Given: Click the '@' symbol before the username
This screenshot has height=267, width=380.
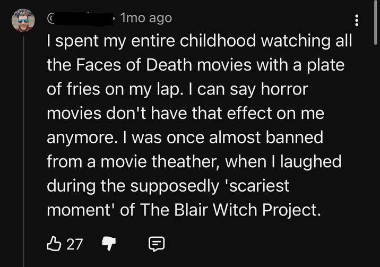Looking at the screenshot, I should point(52,18).
